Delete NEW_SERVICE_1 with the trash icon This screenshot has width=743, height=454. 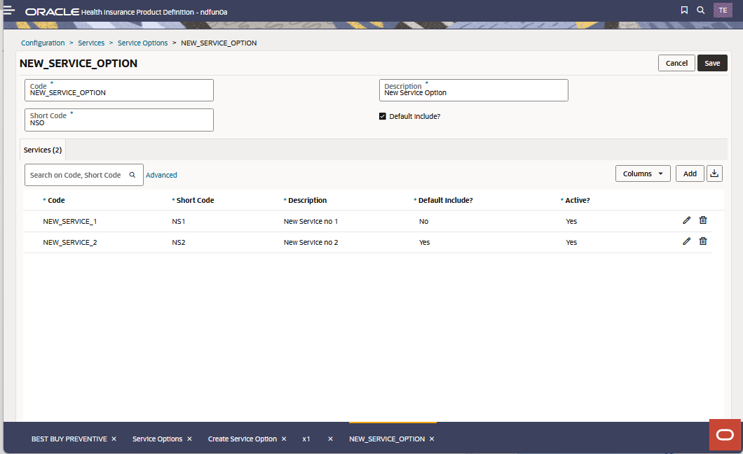(x=703, y=220)
